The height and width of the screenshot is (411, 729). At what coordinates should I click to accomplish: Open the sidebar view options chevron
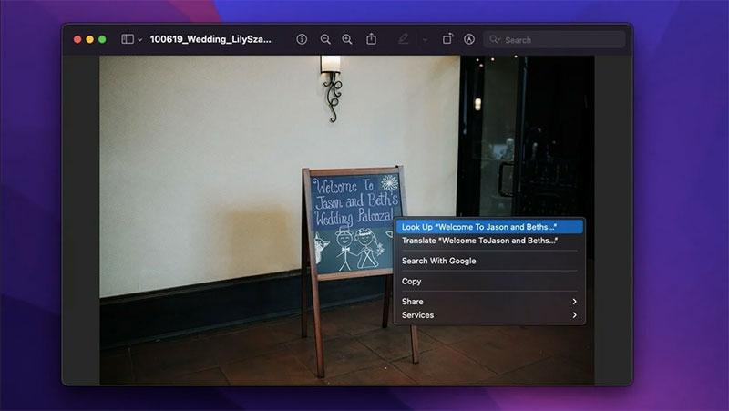(139, 40)
